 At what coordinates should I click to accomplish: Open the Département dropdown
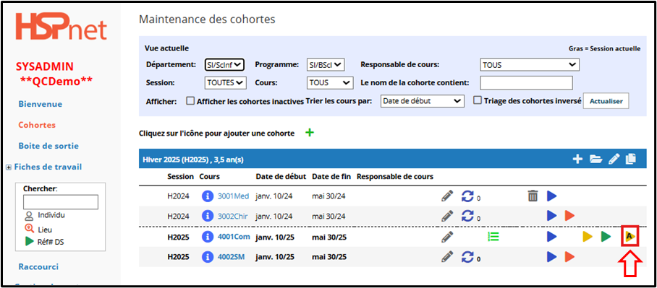(x=224, y=65)
